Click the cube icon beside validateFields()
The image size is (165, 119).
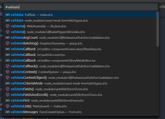tap(8, 89)
